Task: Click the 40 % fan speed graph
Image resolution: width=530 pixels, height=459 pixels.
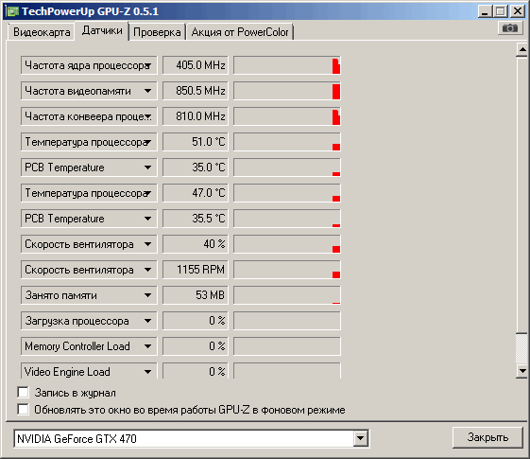Action: (x=287, y=244)
